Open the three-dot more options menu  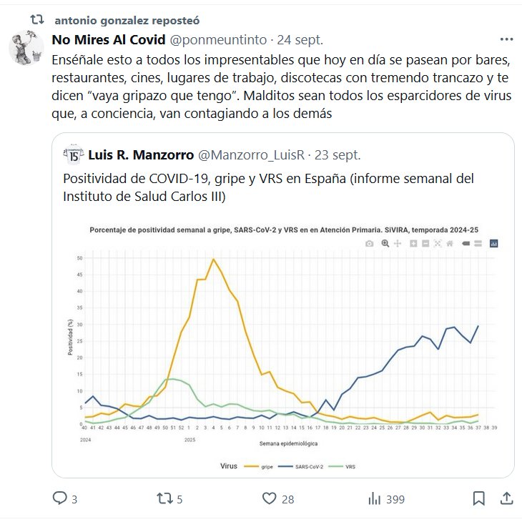coord(506,39)
